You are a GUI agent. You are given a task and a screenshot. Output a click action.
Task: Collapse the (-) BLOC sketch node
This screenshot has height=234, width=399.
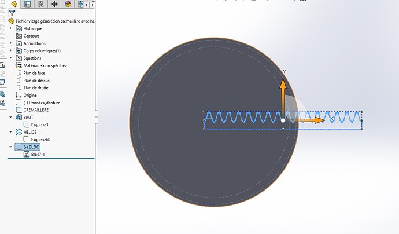coord(10,147)
